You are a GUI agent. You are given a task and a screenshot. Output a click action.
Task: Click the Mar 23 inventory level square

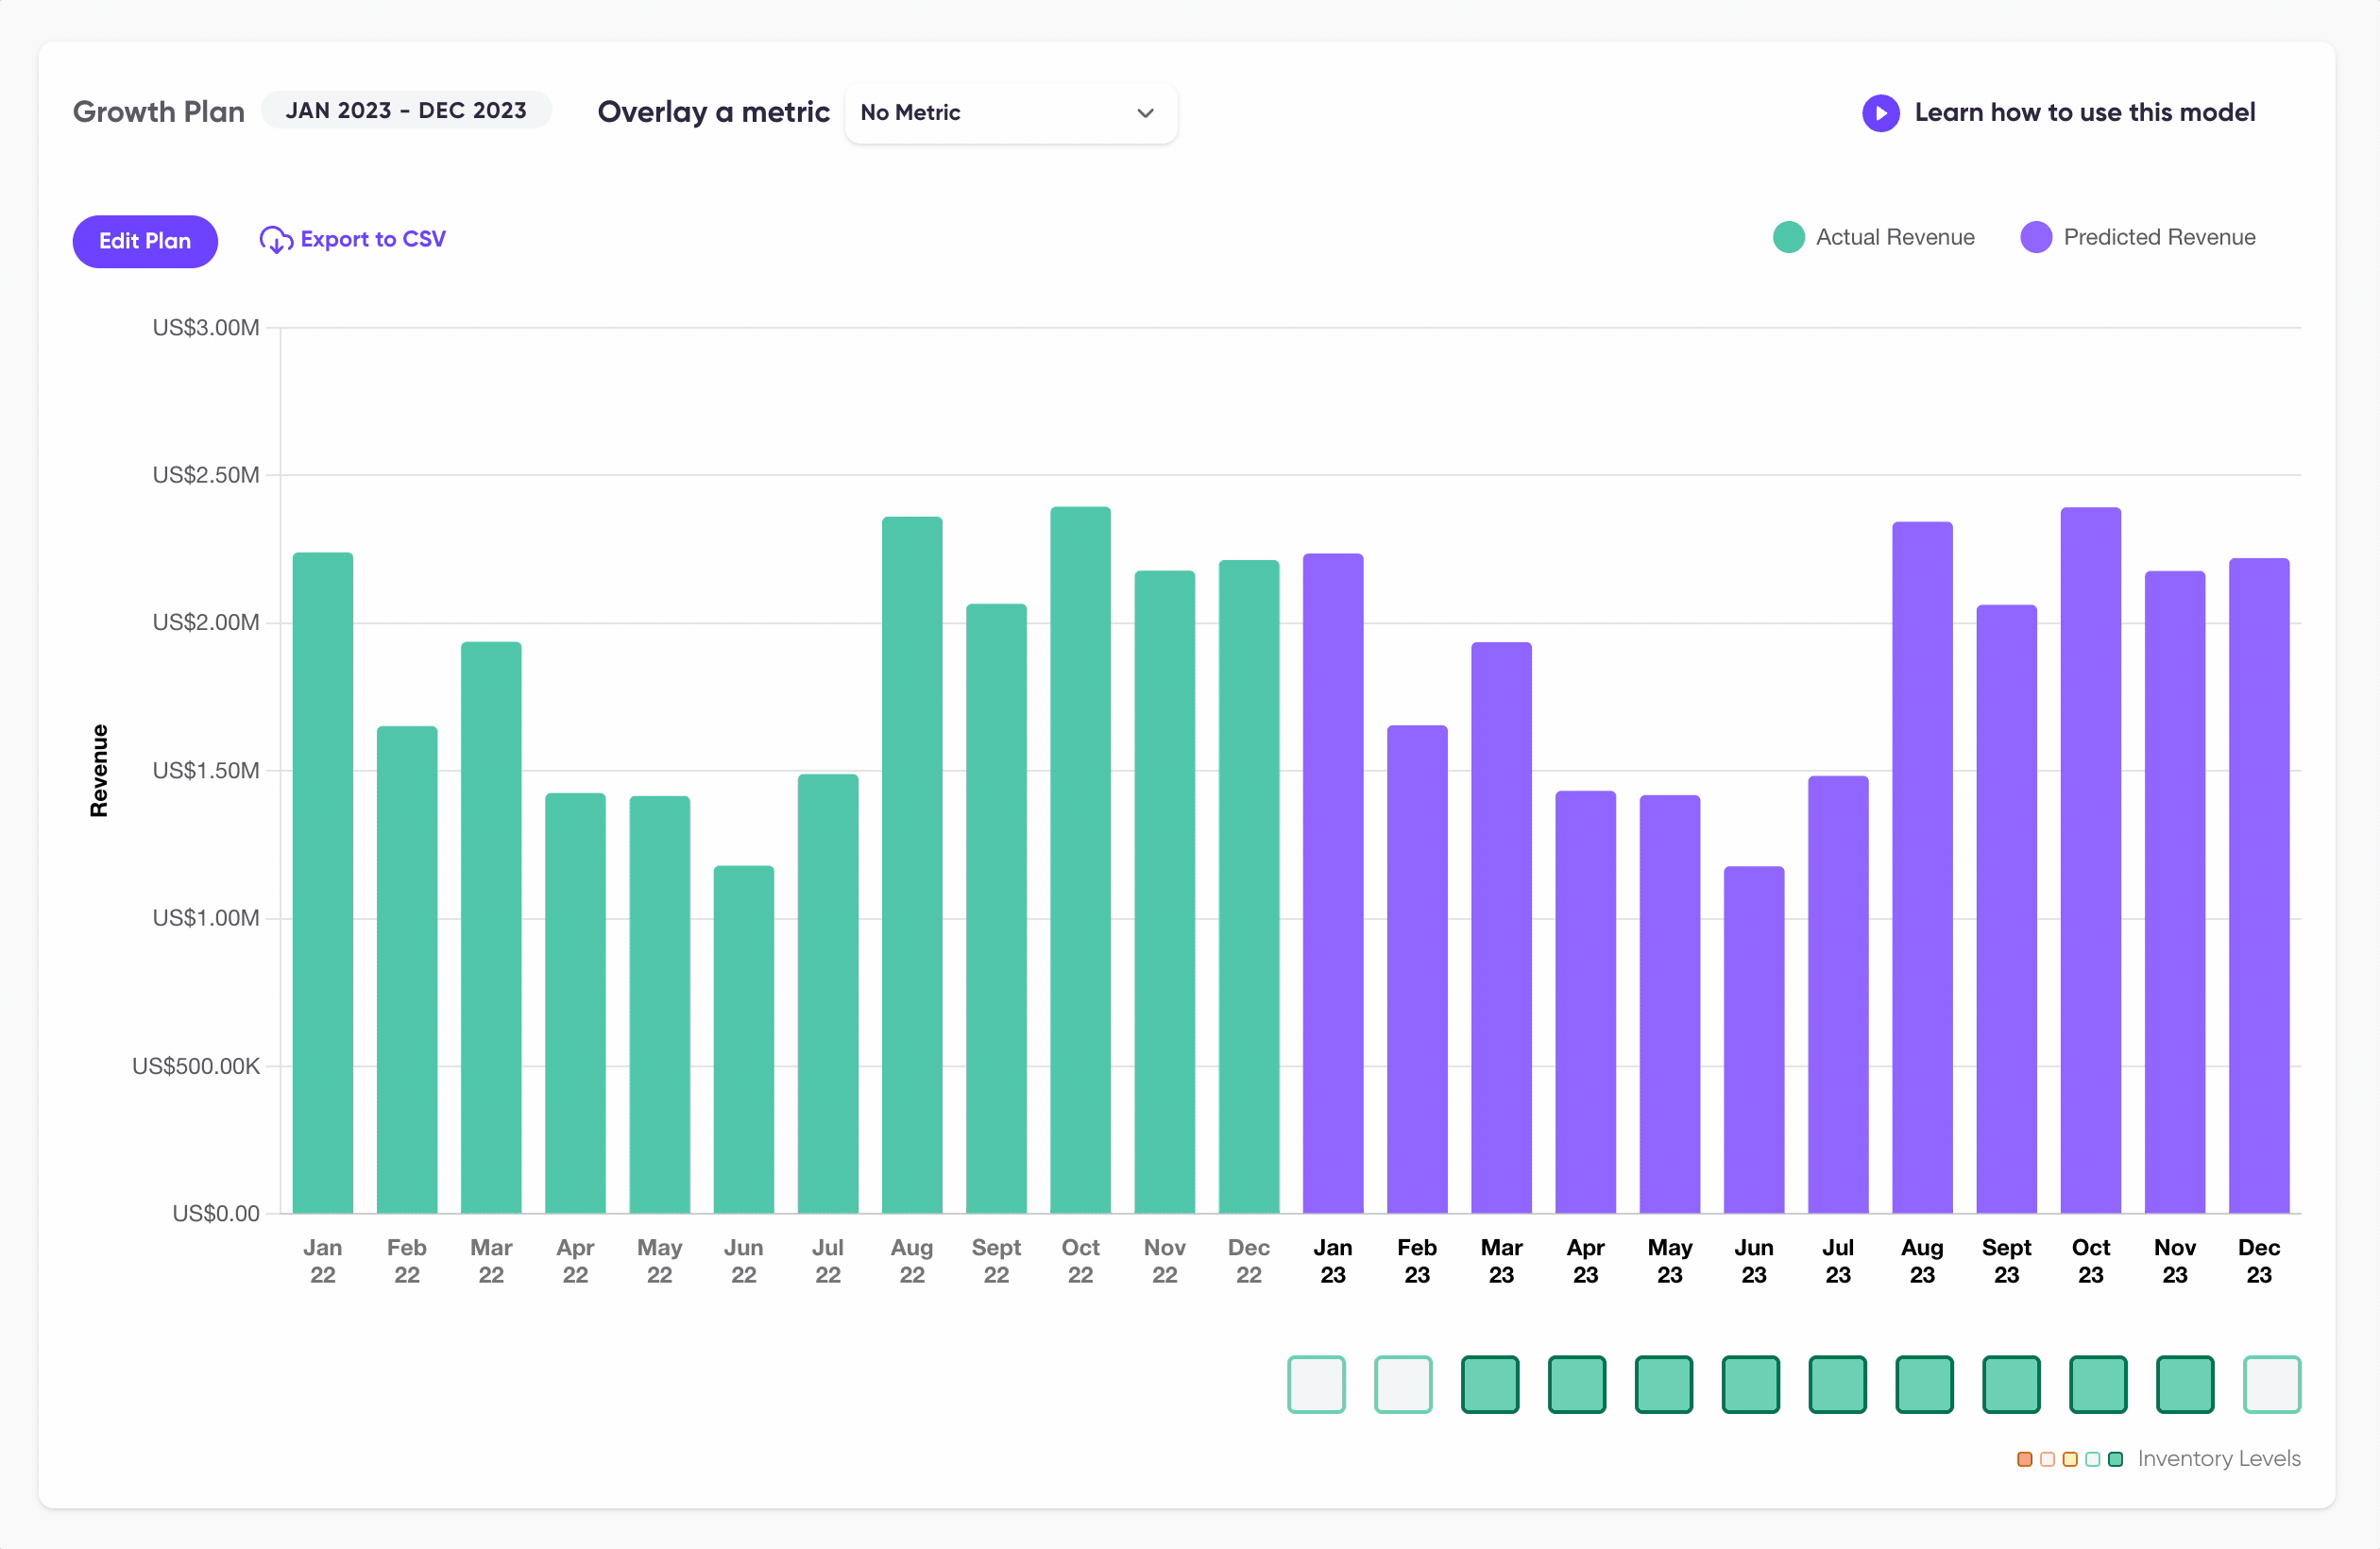[1489, 1384]
